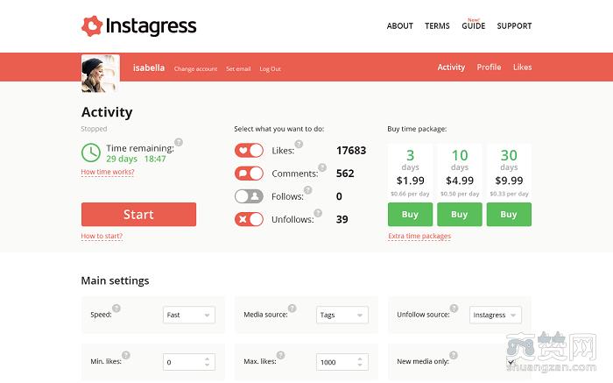Switch to the Profile tab
The height and width of the screenshot is (383, 613).
coord(489,67)
